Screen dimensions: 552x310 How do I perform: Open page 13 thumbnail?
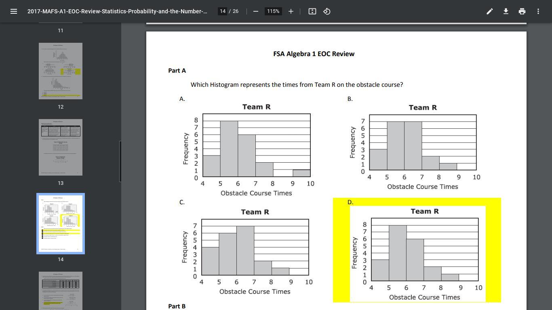[61, 147]
